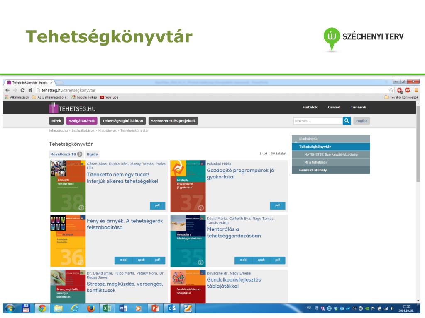
Task: Go to browser home icon
Action: coord(30,90)
